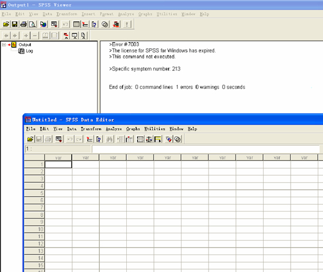Viewport: 323px width, 272px height.
Task: Click the Select Cases icon
Action: click(x=158, y=139)
